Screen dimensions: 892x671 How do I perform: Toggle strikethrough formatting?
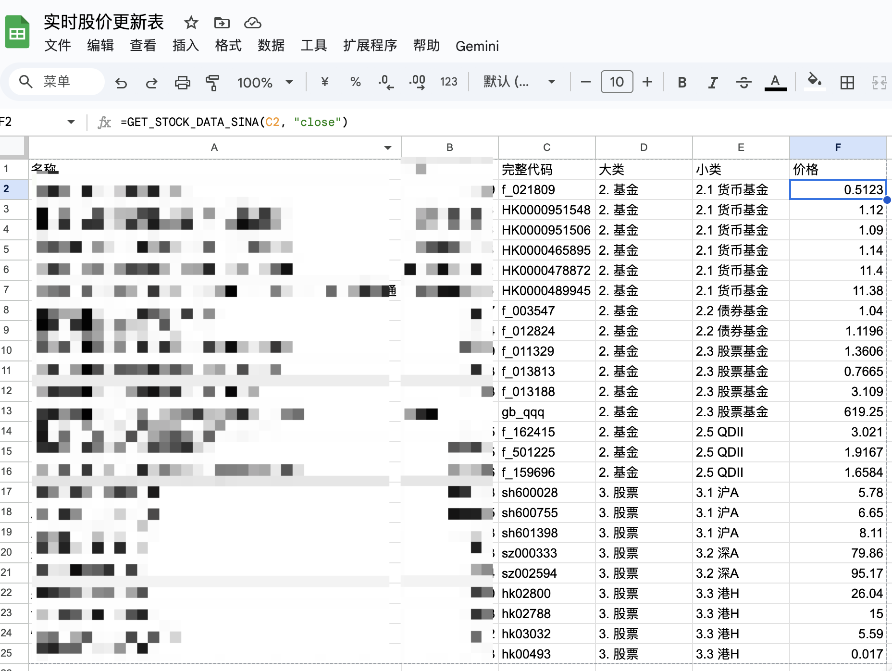click(x=743, y=83)
